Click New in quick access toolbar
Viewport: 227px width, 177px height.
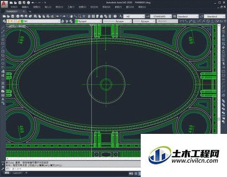click(11, 3)
